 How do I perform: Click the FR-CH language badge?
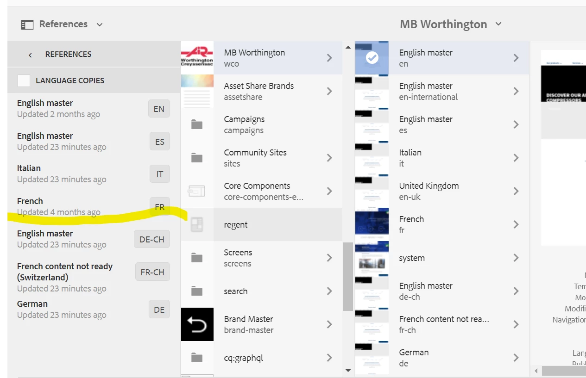pyautogui.click(x=152, y=272)
